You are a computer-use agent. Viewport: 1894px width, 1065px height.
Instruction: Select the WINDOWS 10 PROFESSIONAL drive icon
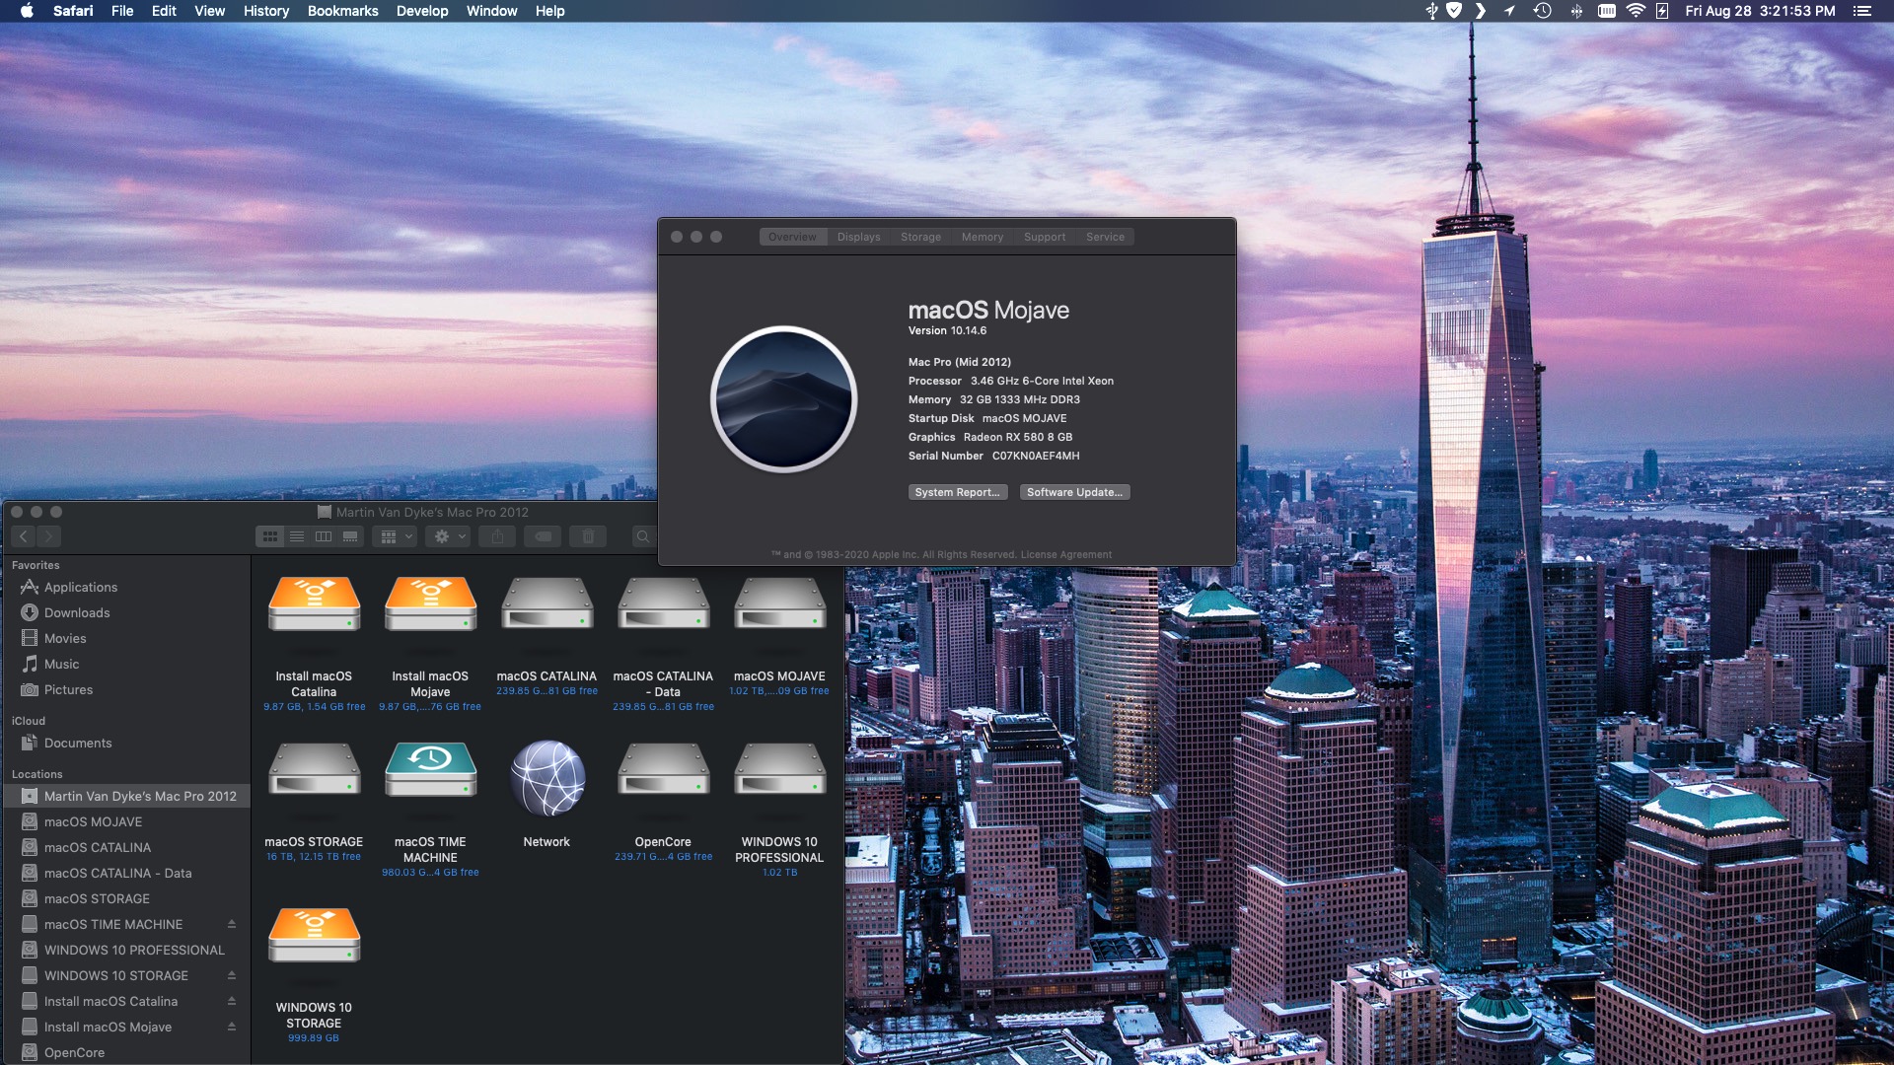779,770
